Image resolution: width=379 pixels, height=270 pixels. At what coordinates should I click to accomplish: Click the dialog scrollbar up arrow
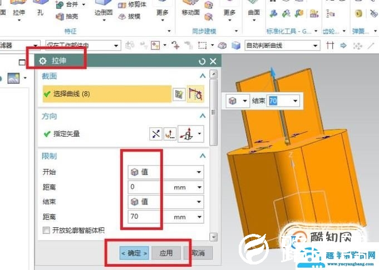(213, 74)
